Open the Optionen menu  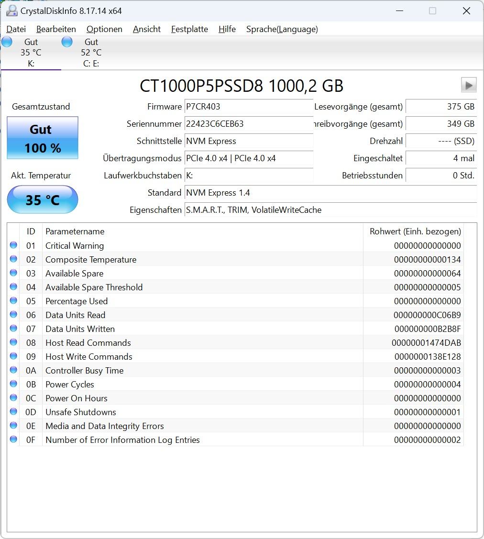tap(104, 29)
